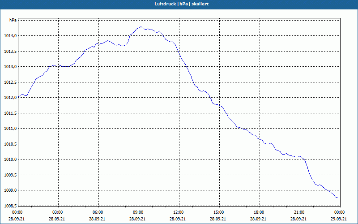Click the 28.09.21 date under 18:00
Image resolution: width=358 pixels, height=224 pixels.
258,219
